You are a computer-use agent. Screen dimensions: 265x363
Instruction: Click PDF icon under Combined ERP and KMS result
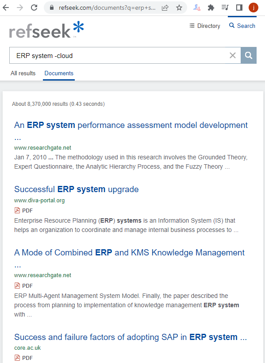(17, 286)
